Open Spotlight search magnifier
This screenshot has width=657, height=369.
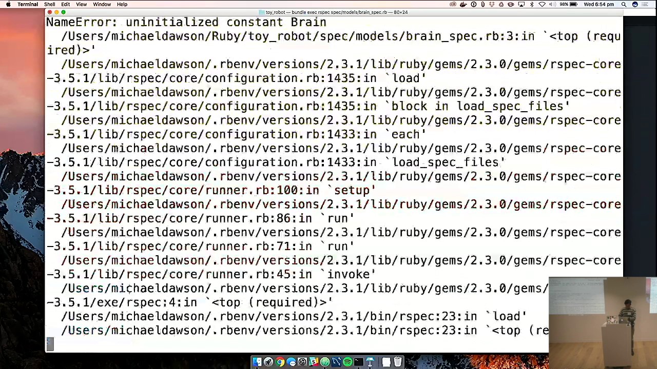click(x=624, y=4)
